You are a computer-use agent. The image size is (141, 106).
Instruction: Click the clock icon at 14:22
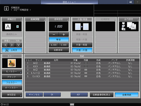[2, 104]
